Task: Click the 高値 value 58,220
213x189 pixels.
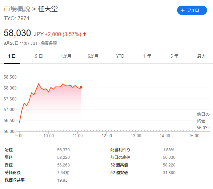Action: click(x=63, y=157)
